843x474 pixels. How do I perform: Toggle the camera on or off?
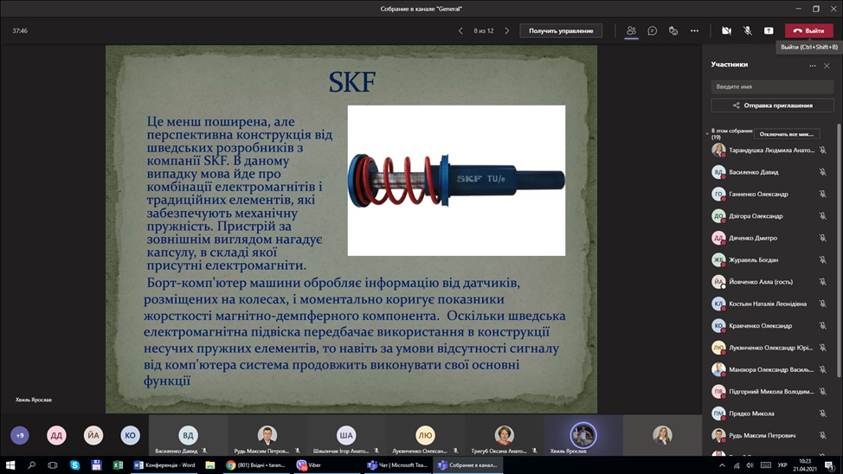726,30
